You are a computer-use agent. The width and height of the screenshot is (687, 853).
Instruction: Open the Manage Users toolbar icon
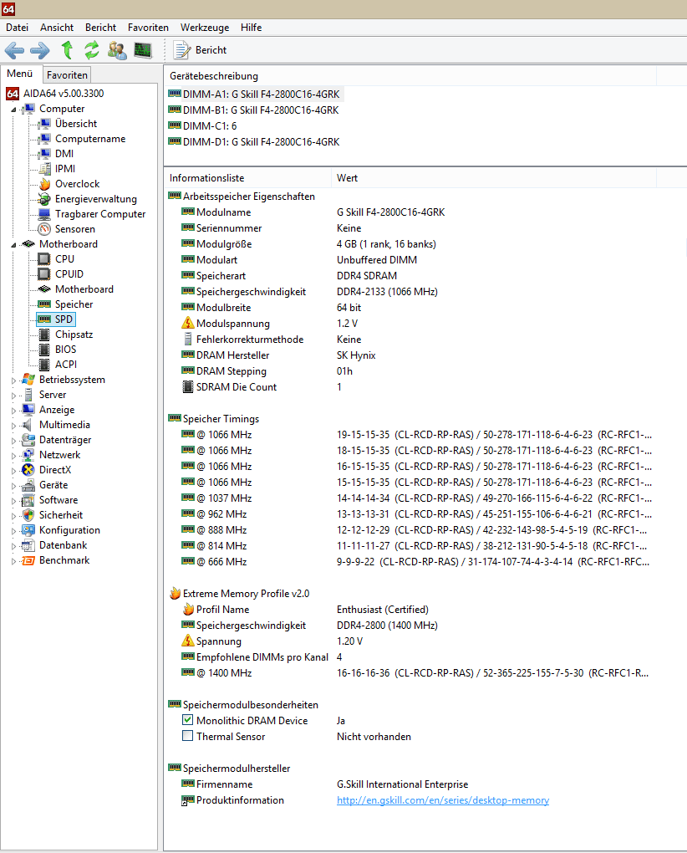click(117, 50)
